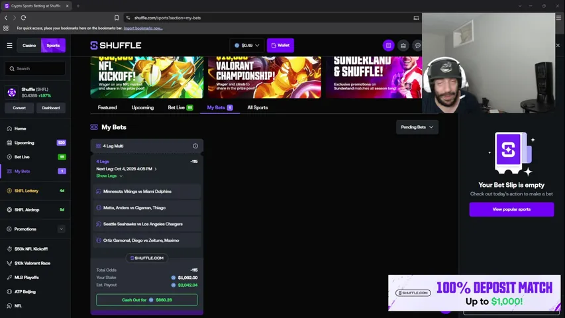Click the ATP Beijing tennis icon
This screenshot has height=318, width=565.
9,291
